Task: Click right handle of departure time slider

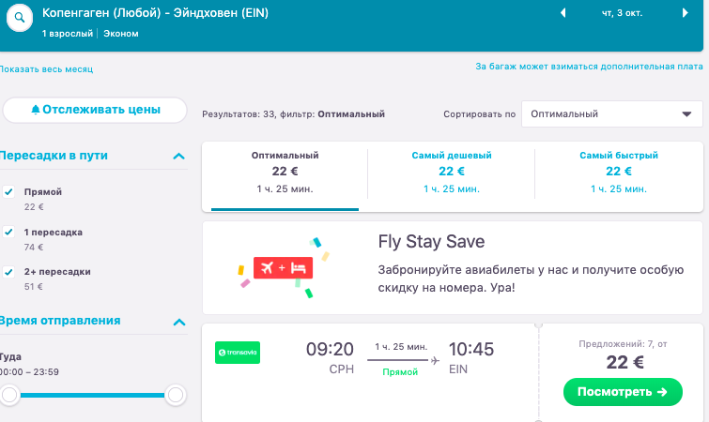Action: click(176, 396)
